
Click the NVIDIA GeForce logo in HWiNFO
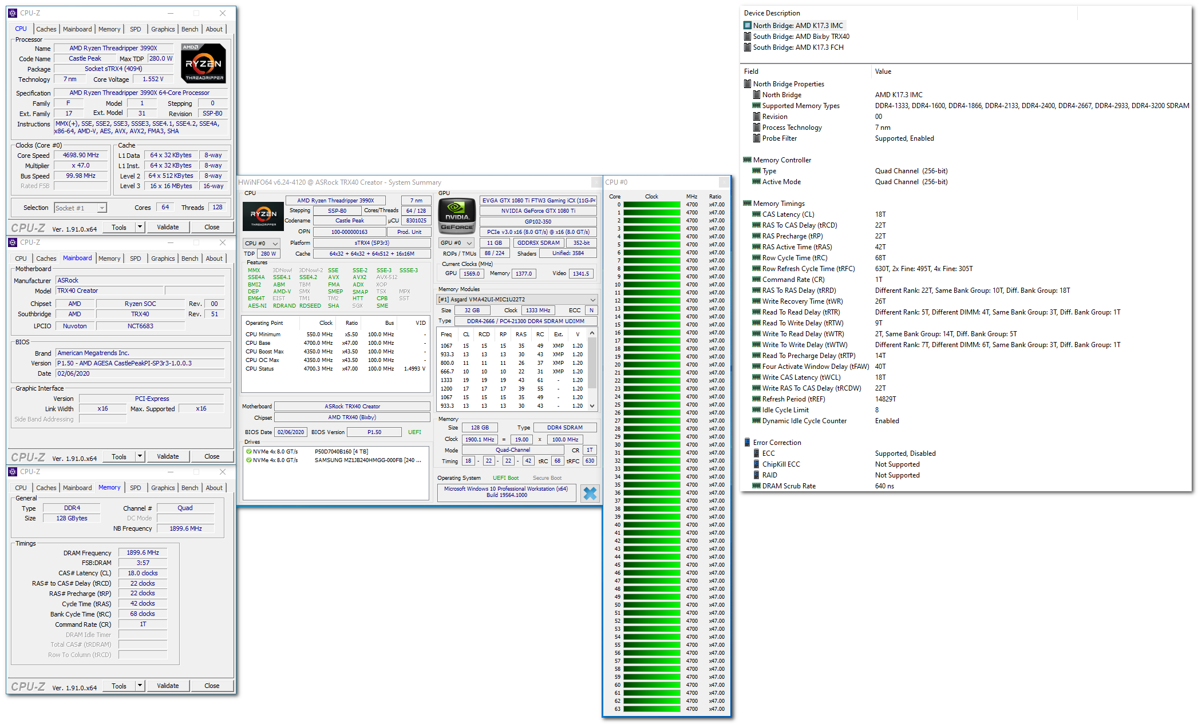(457, 216)
